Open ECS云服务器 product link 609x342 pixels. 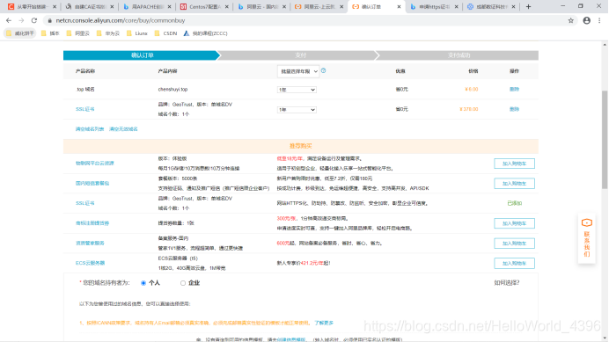tap(90, 263)
